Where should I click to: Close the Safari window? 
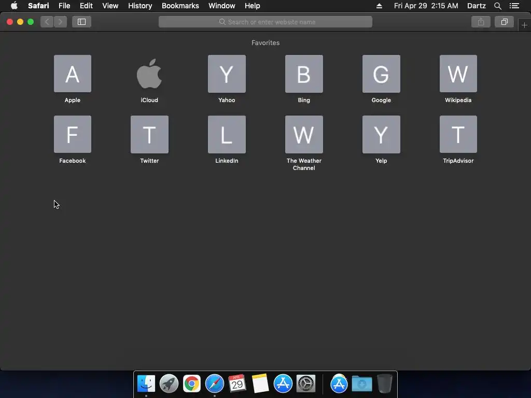[10, 22]
